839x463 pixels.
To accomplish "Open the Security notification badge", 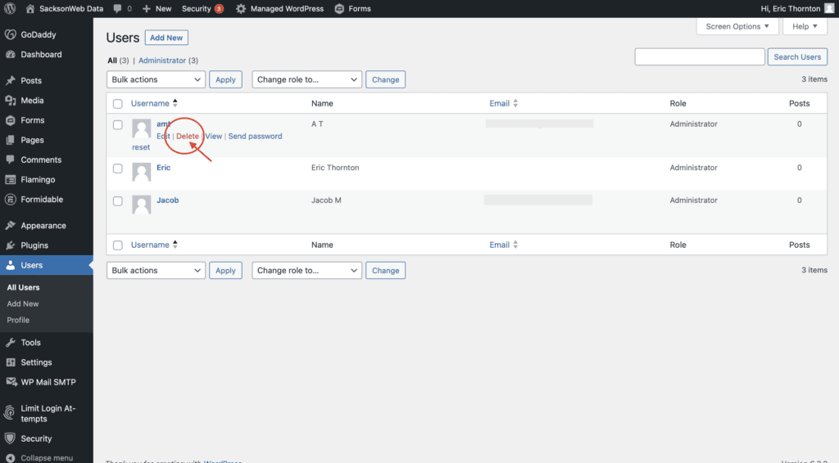I will coord(219,8).
